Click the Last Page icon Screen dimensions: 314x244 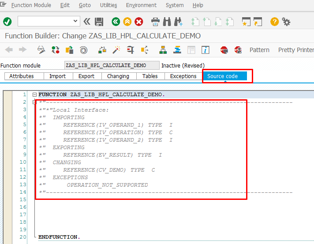229,22
